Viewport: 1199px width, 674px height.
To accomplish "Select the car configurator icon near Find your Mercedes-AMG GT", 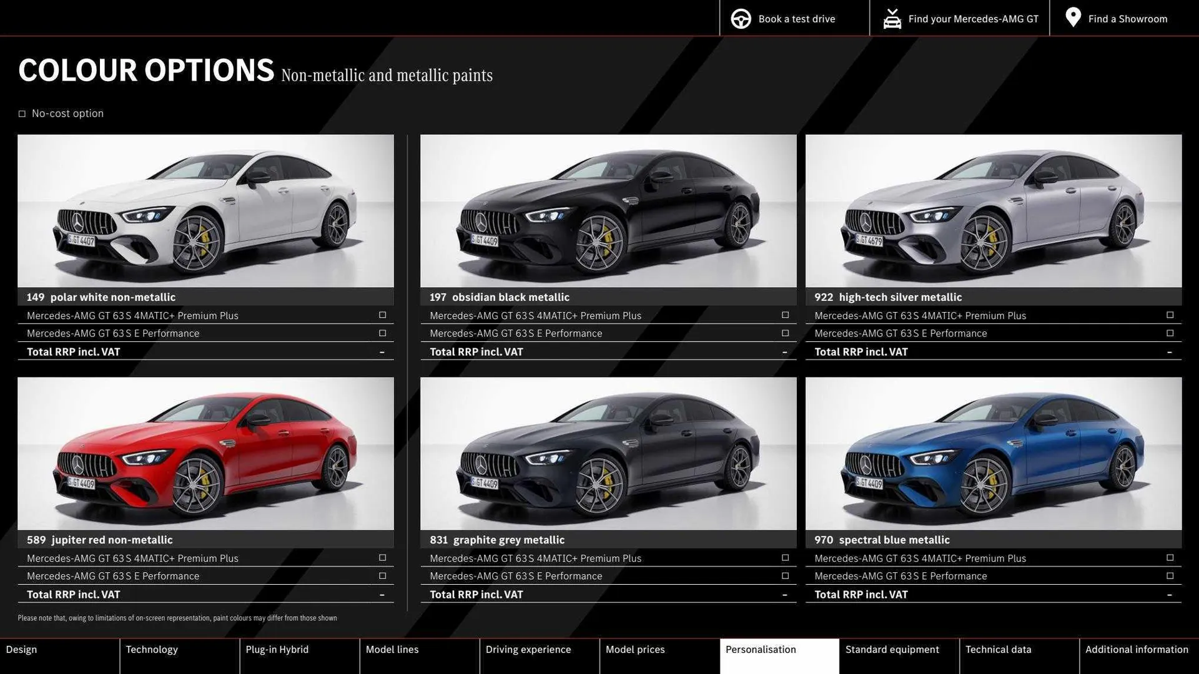I will [x=892, y=18].
